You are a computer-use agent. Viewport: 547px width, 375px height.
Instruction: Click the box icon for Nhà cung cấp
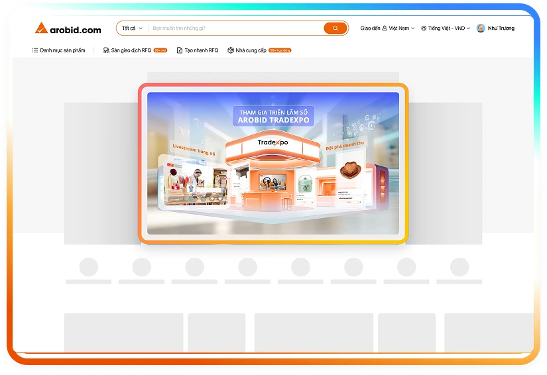pos(231,50)
